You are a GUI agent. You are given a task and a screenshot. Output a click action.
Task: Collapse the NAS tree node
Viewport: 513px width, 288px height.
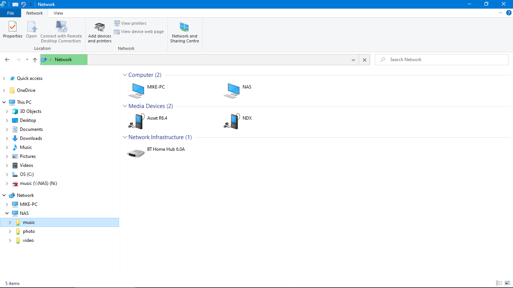[x=7, y=213]
